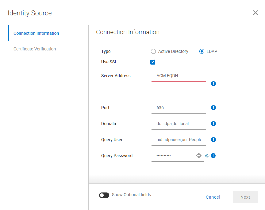
Task: Open the Server Address info tooltip icon
Action: coord(213,83)
